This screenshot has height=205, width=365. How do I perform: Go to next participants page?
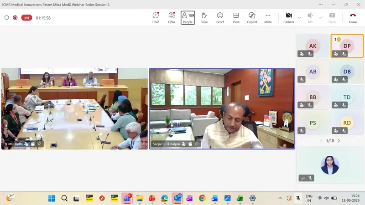point(339,141)
